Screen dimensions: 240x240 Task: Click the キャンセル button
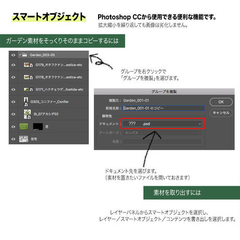click(x=221, y=113)
